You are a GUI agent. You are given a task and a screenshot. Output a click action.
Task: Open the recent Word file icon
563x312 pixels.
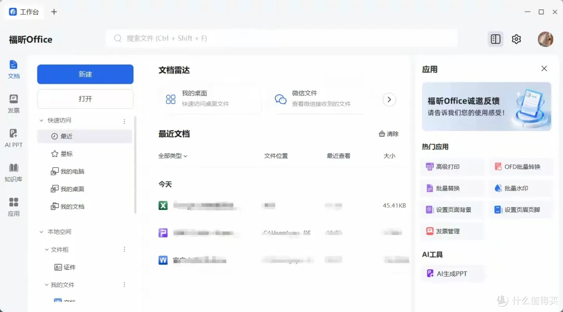point(163,260)
